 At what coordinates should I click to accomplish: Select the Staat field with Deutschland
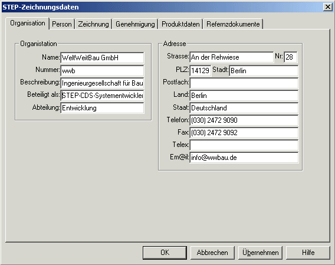pos(244,108)
